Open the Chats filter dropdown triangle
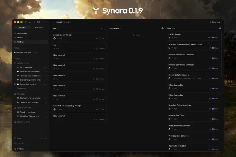This screenshot has height=157, width=236. coord(42,138)
